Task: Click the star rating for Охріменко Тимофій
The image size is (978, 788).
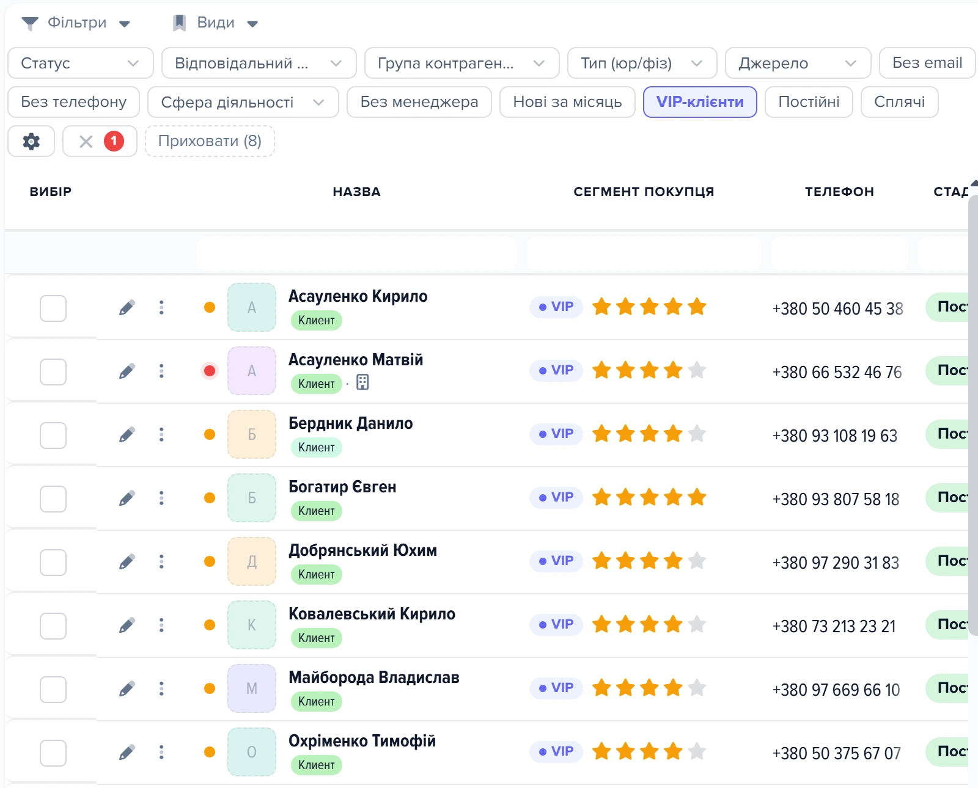Action: tap(649, 751)
